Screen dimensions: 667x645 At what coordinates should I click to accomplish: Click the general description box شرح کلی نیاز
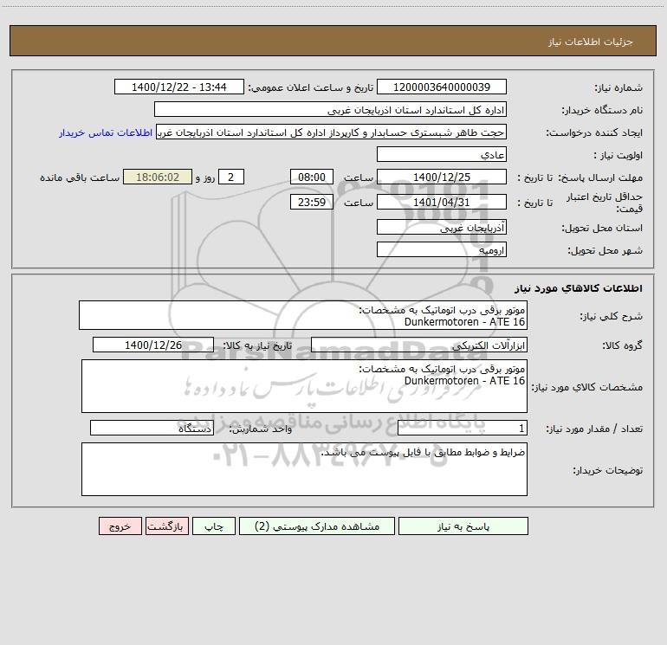tap(303, 315)
